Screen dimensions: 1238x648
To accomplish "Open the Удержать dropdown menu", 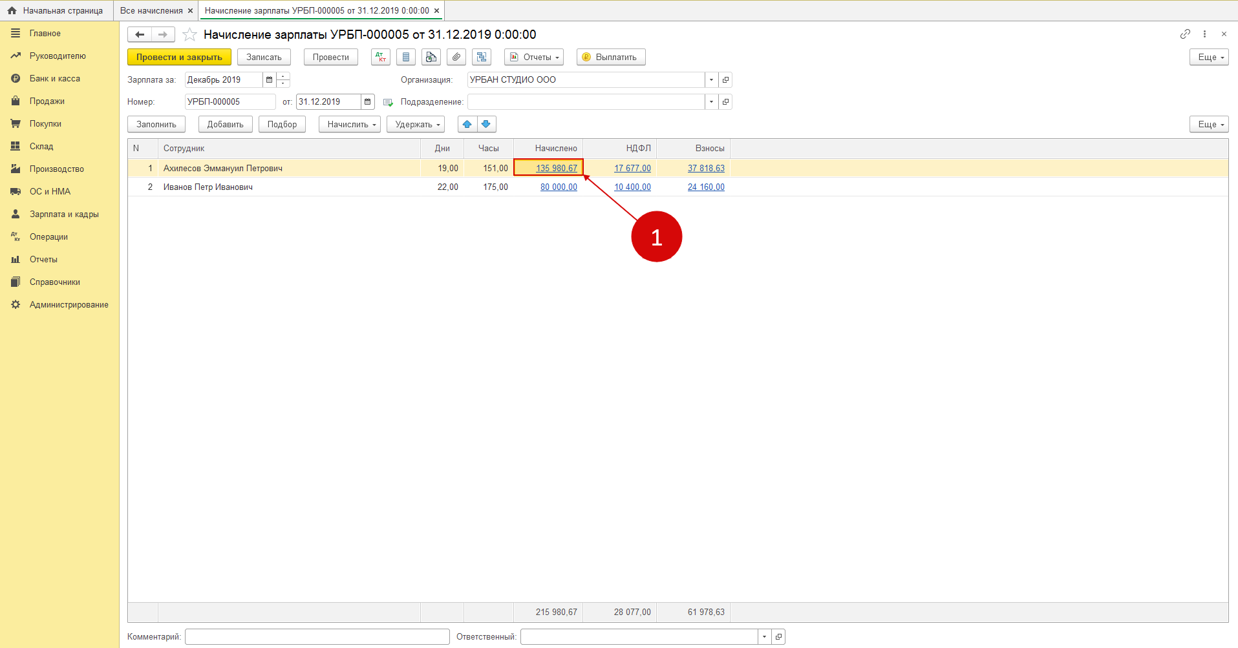I will (x=415, y=124).
